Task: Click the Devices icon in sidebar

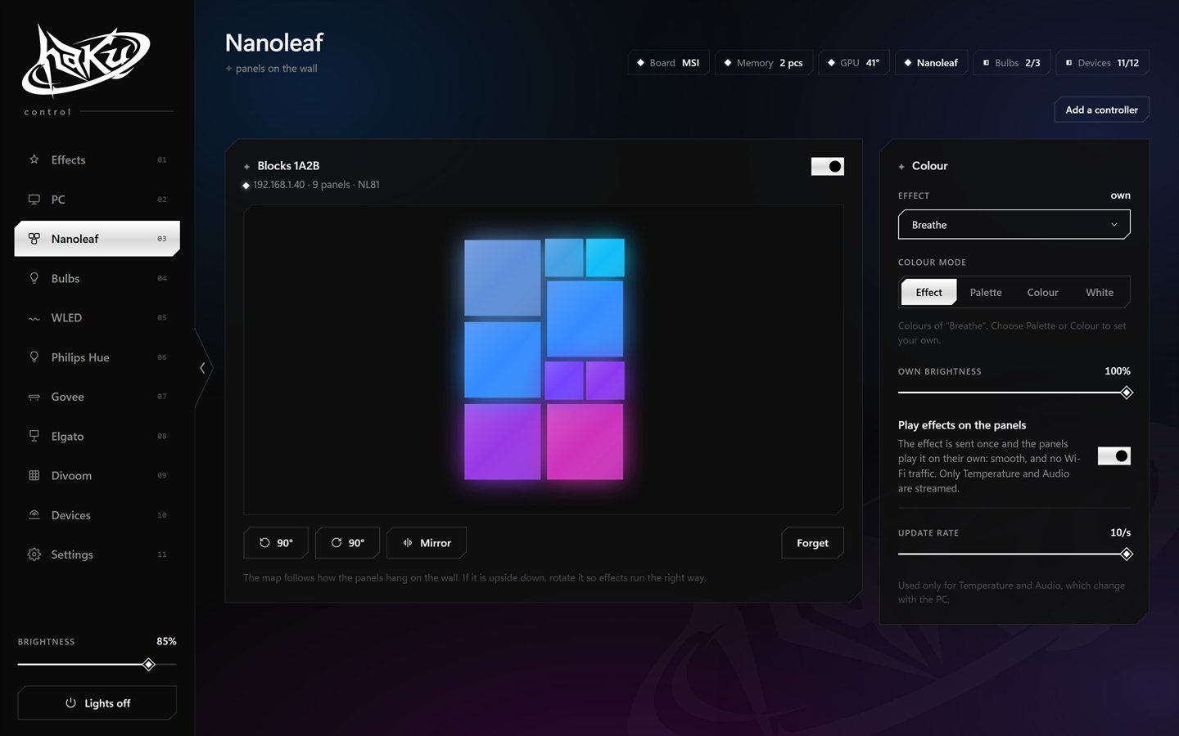Action: tap(34, 515)
